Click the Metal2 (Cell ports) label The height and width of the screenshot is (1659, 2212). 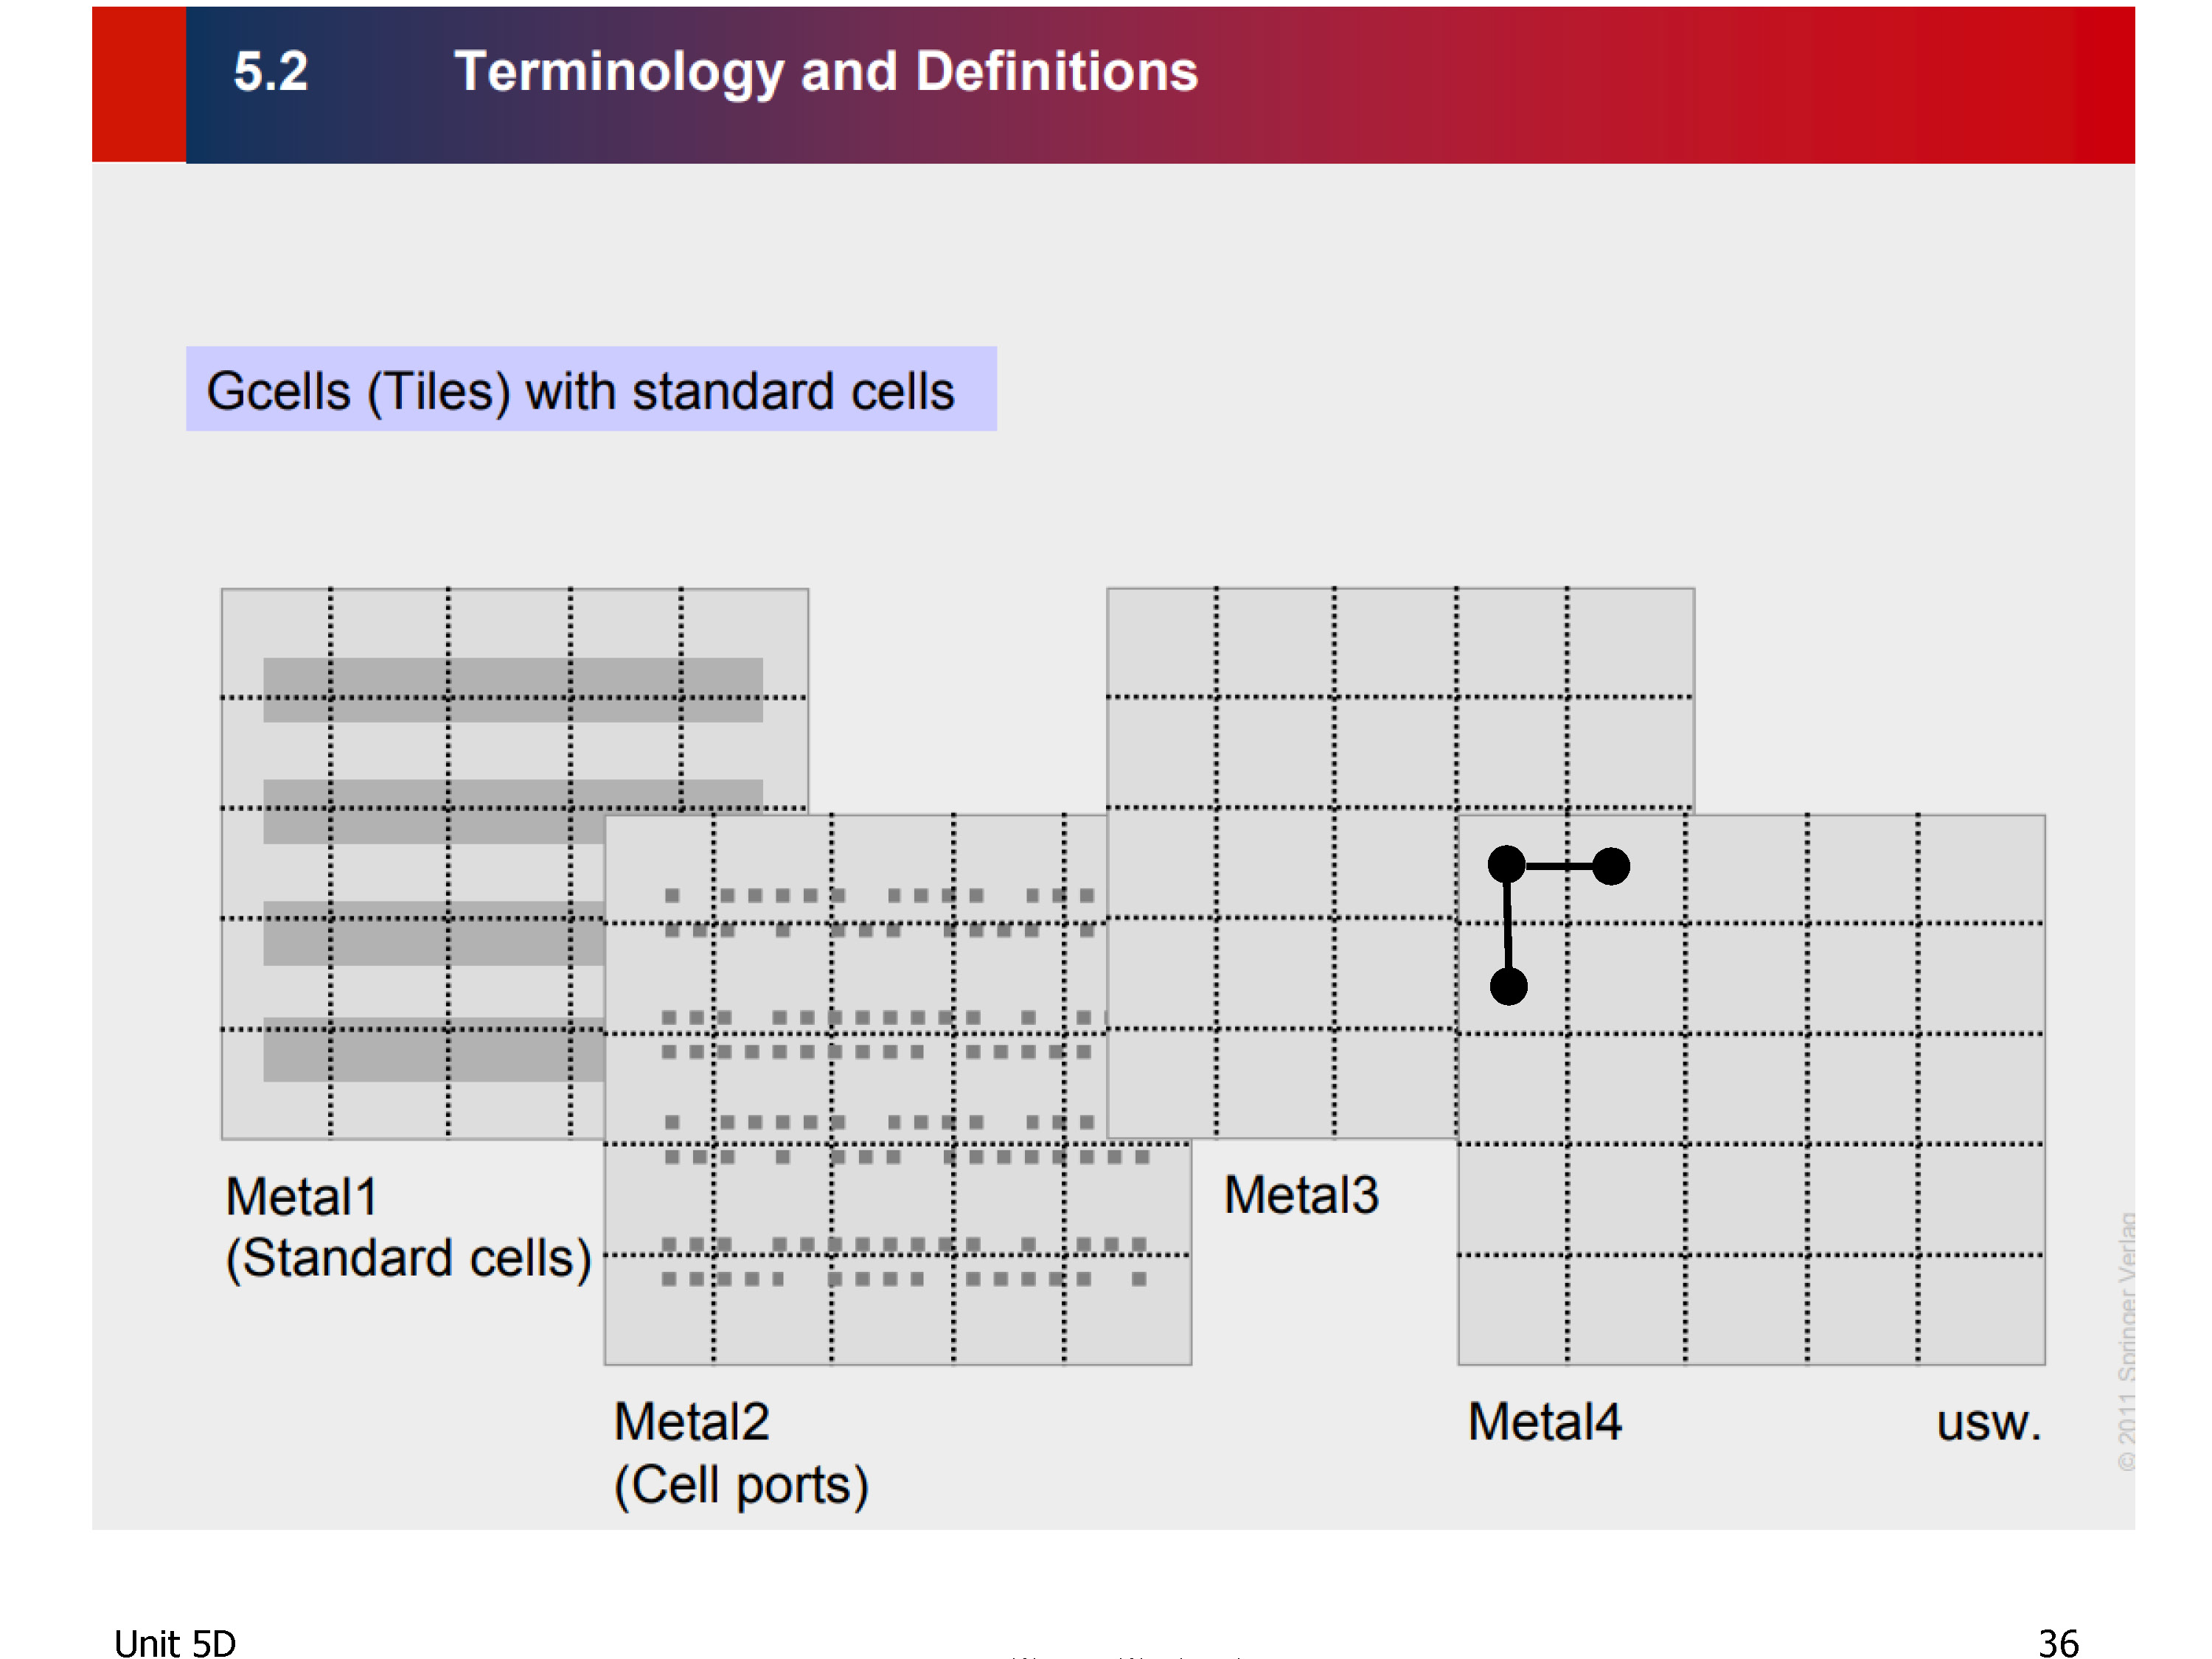741,1453
